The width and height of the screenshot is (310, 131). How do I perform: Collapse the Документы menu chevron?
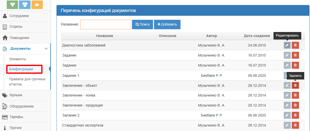pos(46,49)
